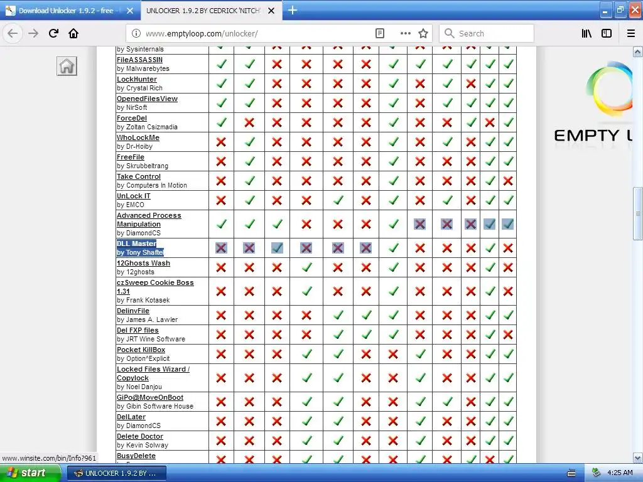The height and width of the screenshot is (482, 643).
Task: Open the Firefox hamburger menu
Action: click(630, 33)
